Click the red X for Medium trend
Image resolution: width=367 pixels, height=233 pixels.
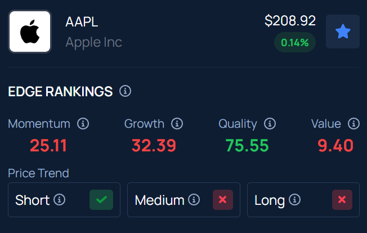[223, 200]
